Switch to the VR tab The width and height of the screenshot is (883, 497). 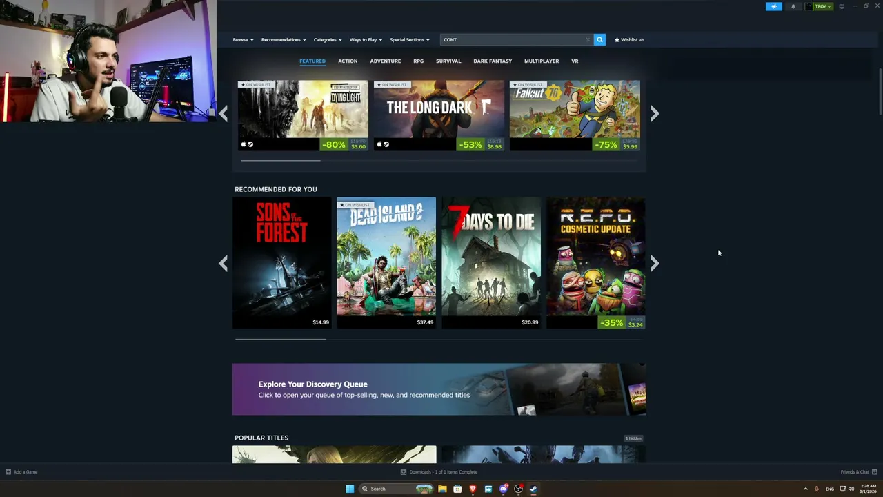tap(575, 61)
